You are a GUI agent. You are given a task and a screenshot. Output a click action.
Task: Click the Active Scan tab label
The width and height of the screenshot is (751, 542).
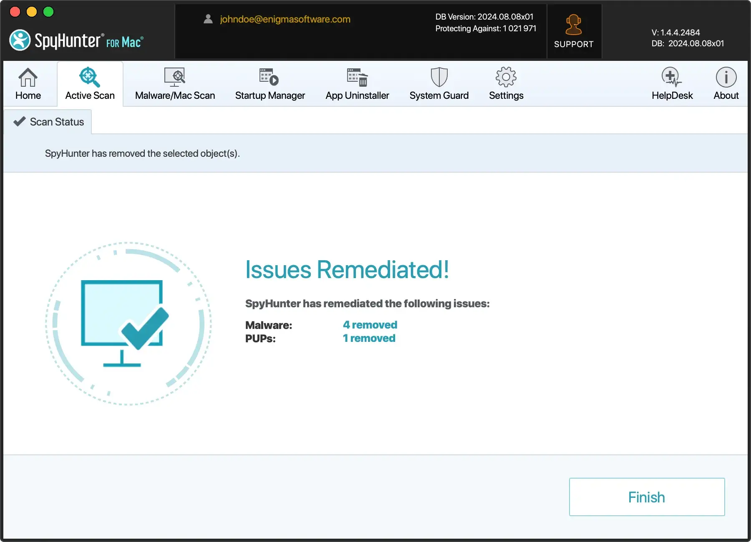(90, 95)
